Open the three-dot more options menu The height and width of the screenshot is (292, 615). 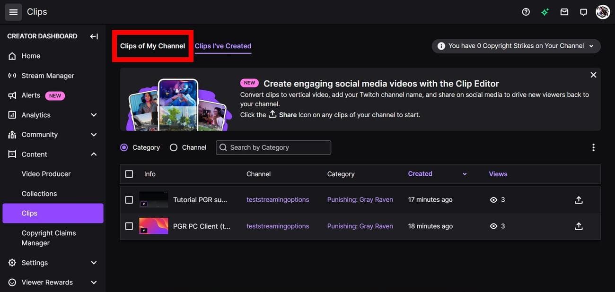pyautogui.click(x=593, y=147)
